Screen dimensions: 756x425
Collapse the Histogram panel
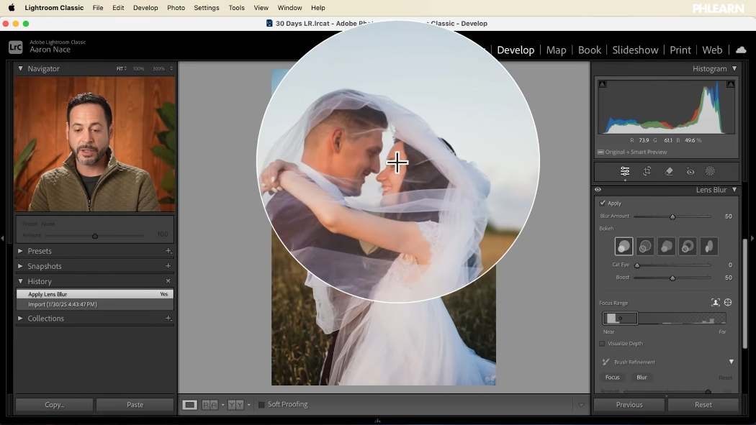(734, 69)
